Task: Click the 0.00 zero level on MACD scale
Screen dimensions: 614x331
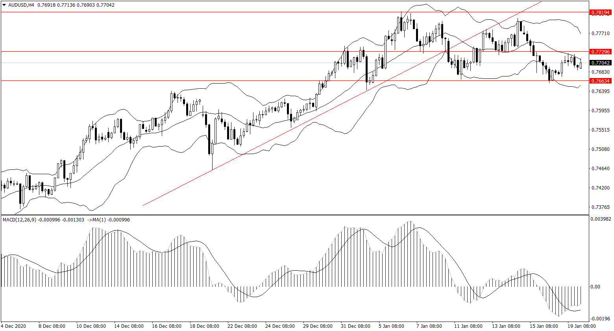Action: coord(596,286)
